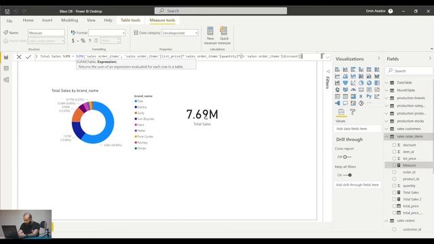This screenshot has width=434, height=244.
Task: Click the title bar Search box
Action: (220, 11)
